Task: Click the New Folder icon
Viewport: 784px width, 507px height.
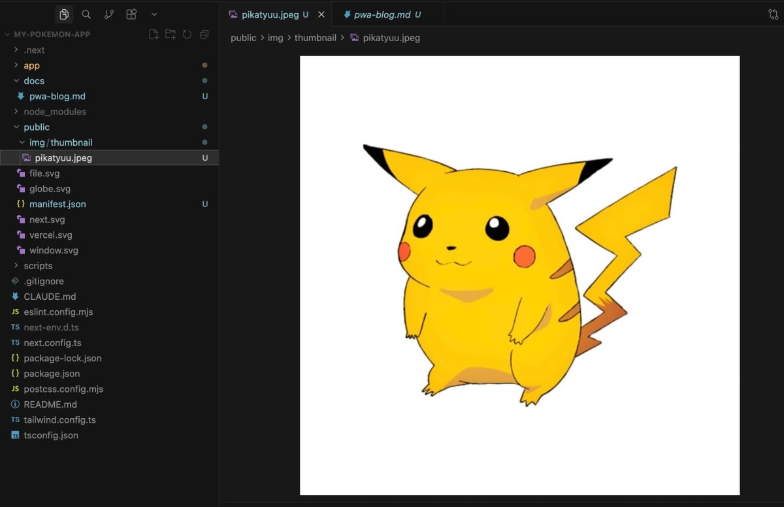Action: 170,35
